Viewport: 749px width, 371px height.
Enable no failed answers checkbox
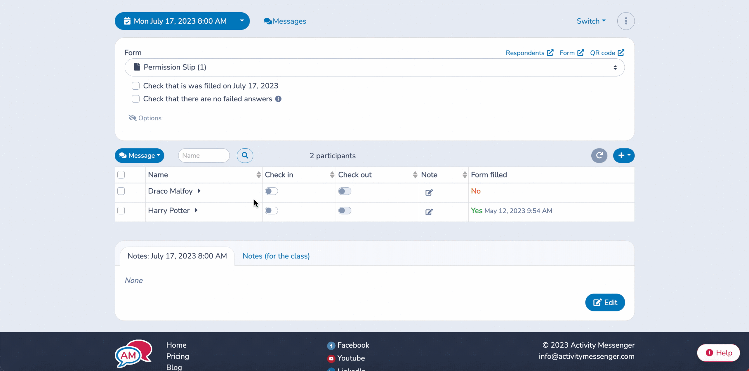pos(136,99)
